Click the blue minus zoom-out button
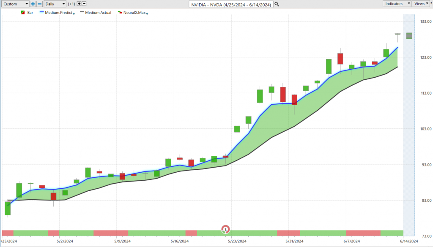The width and height of the screenshot is (433, 247). [x=40, y=4]
